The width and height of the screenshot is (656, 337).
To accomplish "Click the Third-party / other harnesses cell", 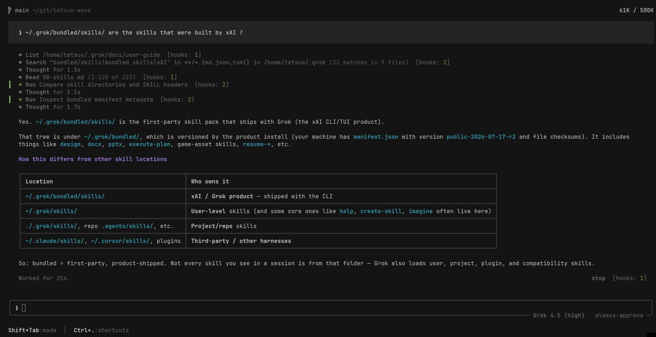I will [241, 240].
